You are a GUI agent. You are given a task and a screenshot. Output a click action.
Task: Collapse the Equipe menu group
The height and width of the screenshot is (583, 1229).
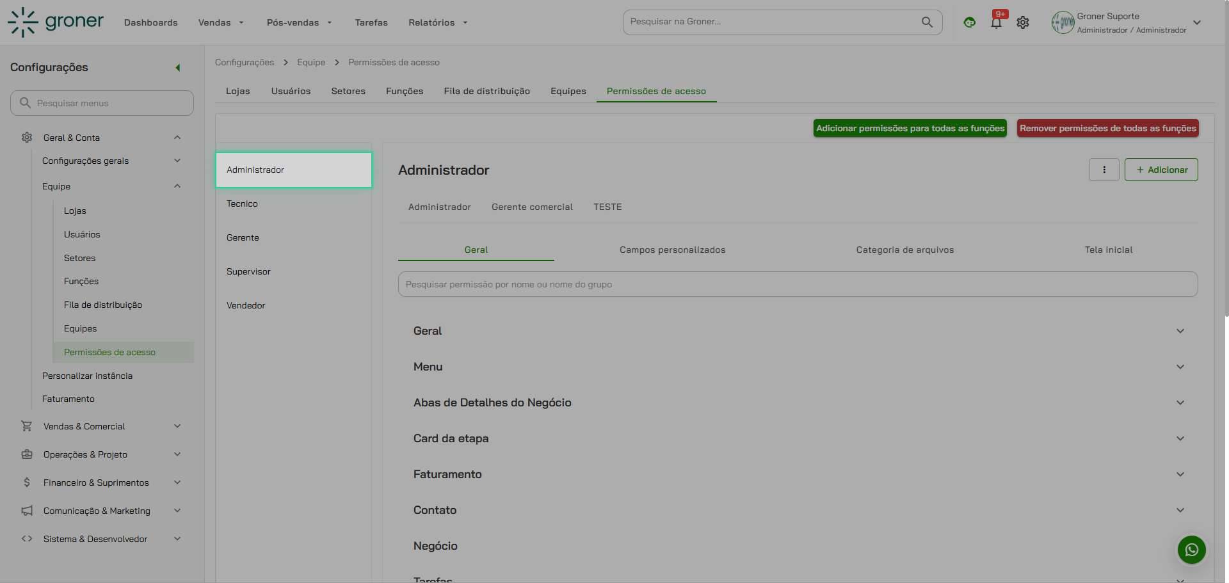coord(177,186)
